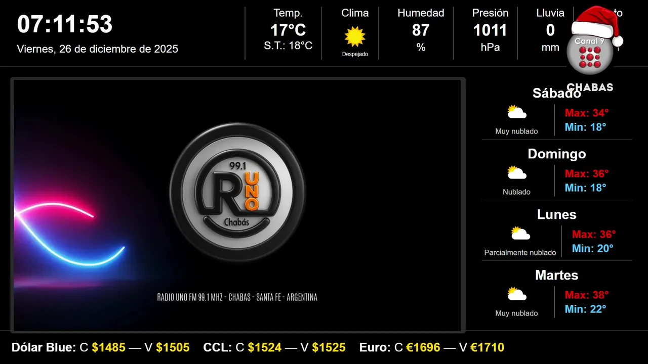Click the Domingo Max: 36° value
This screenshot has width=648, height=364.
(x=587, y=173)
